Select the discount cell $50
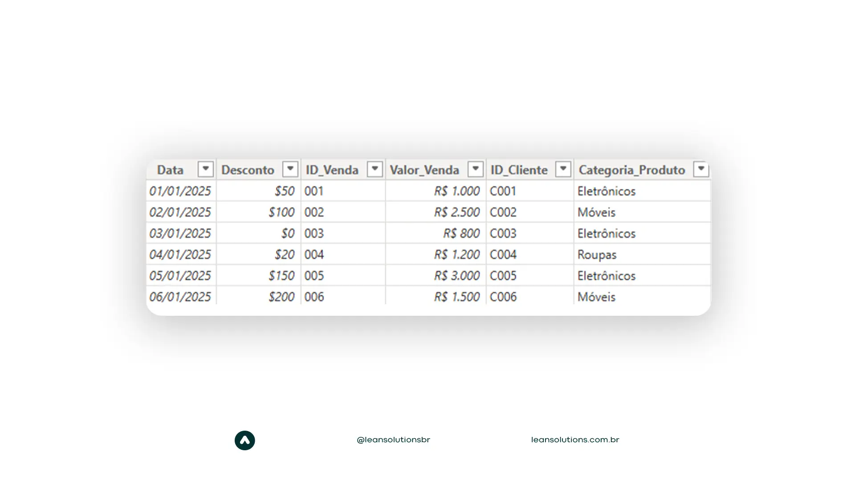855x481 pixels. pos(259,191)
